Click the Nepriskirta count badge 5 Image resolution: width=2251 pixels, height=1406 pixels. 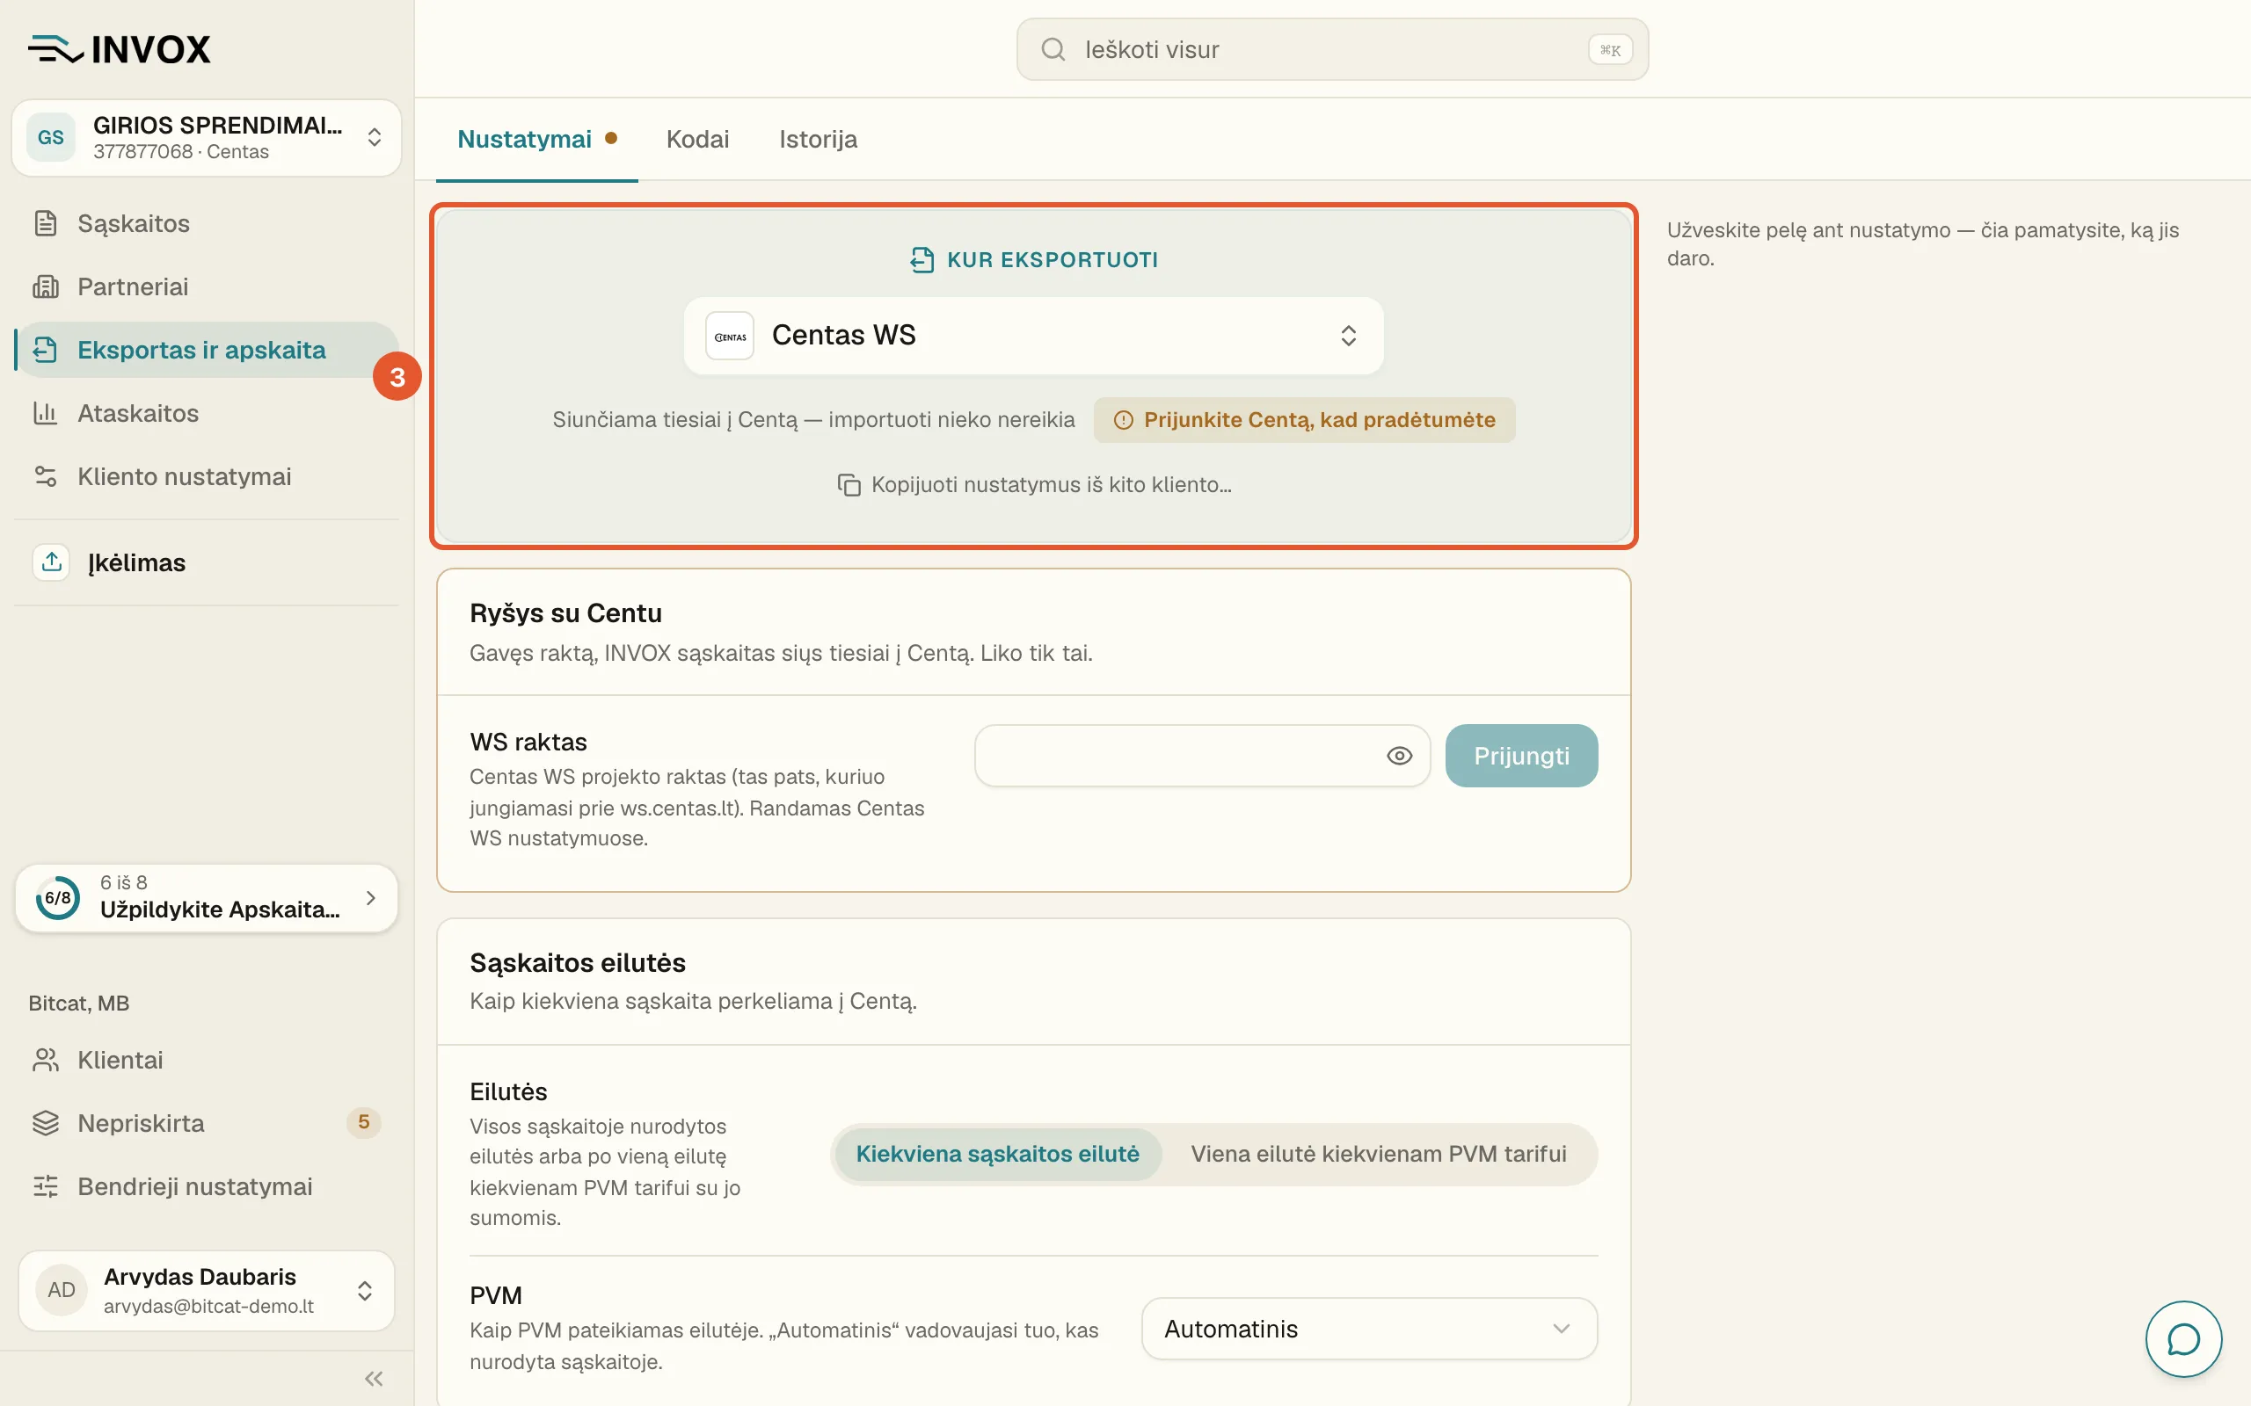[x=364, y=1122]
